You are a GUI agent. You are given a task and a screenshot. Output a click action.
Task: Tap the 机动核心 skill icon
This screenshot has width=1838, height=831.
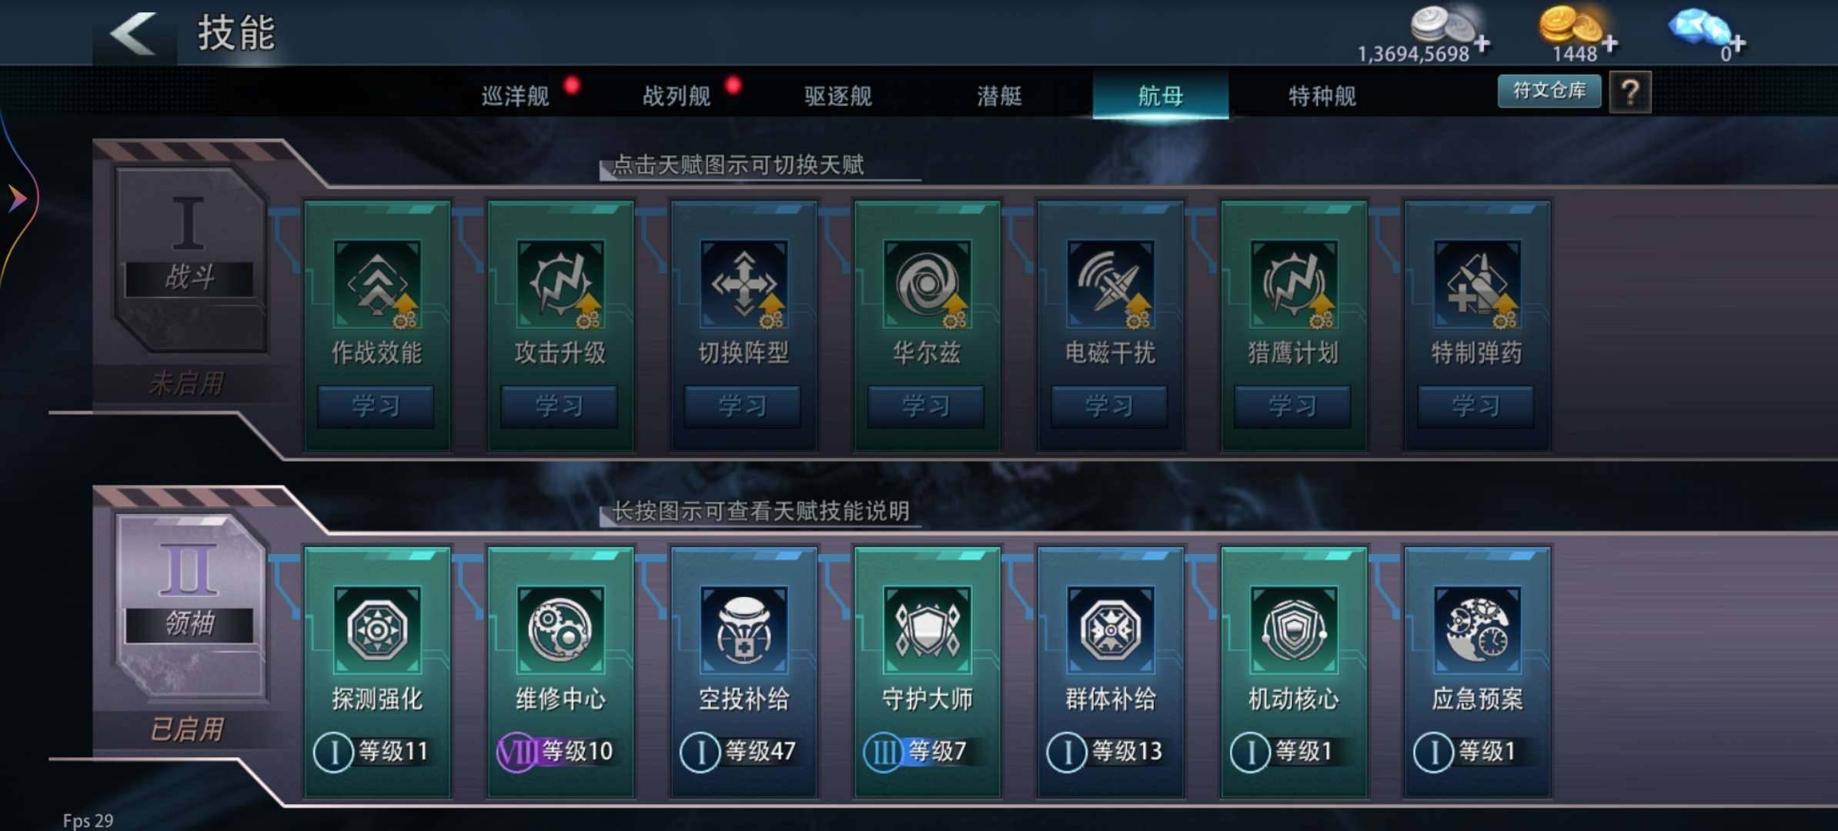pyautogui.click(x=1293, y=630)
